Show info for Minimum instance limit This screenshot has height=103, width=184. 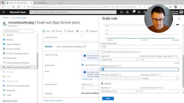pyautogui.click(x=92, y=84)
